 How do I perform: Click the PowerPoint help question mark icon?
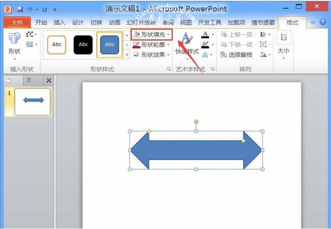(323, 22)
